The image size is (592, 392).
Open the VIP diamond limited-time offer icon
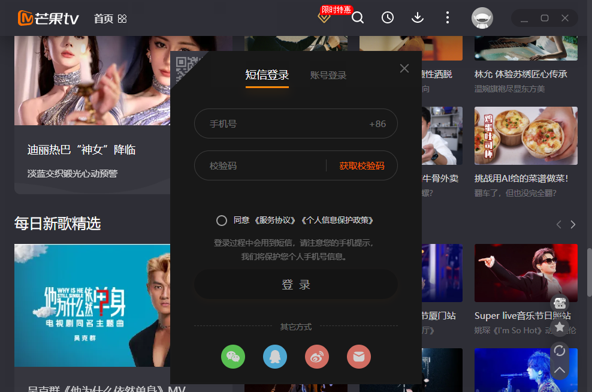click(x=325, y=17)
